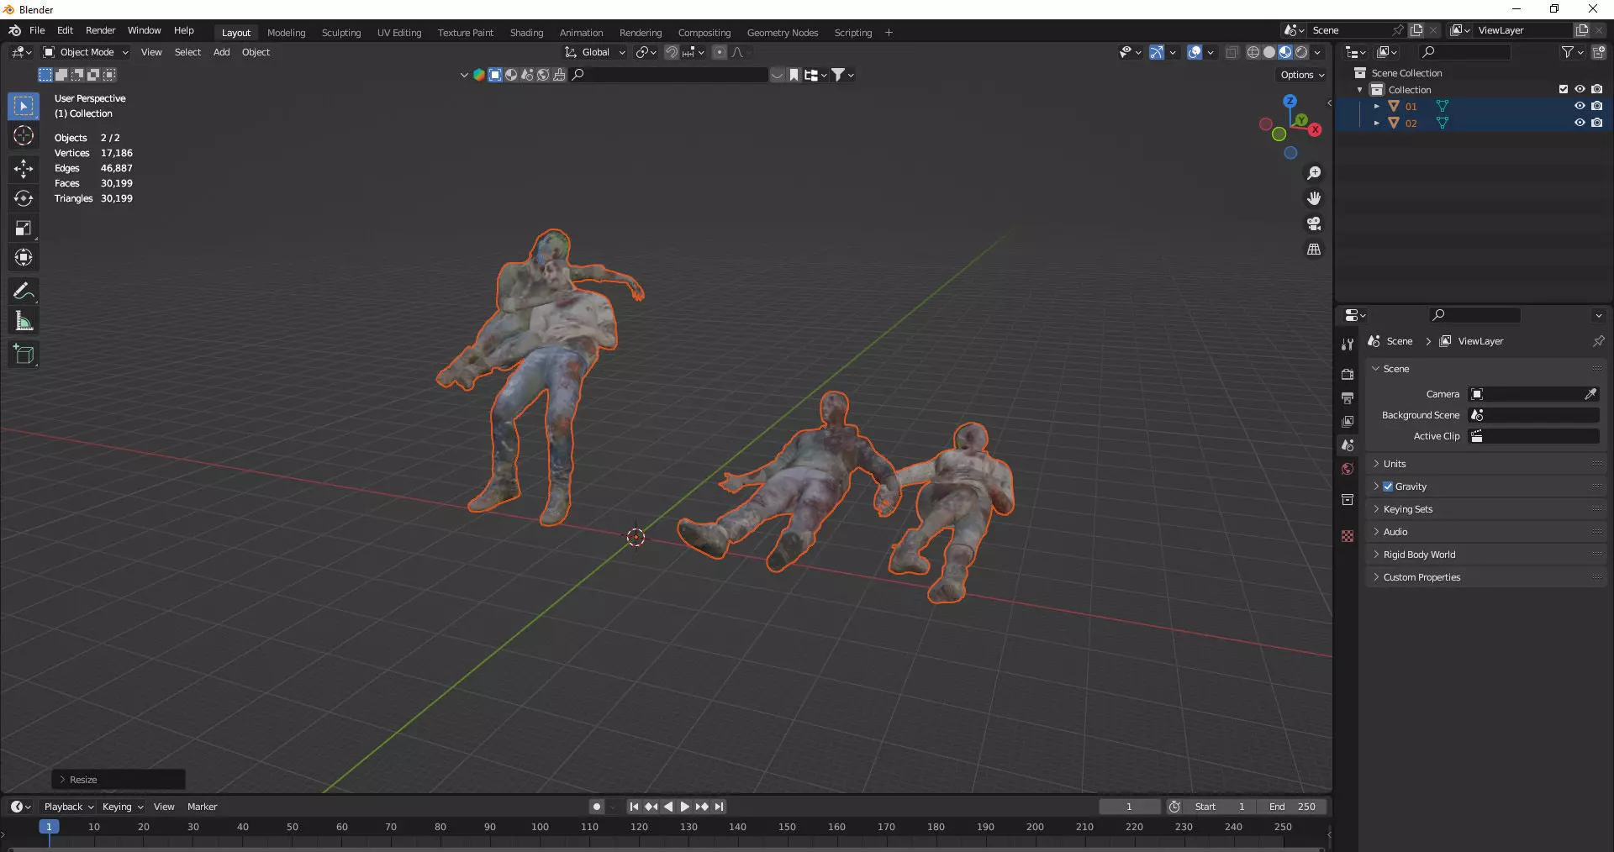Image resolution: width=1614 pixels, height=852 pixels.
Task: Hide object 01 in viewport
Action: pos(1580,106)
